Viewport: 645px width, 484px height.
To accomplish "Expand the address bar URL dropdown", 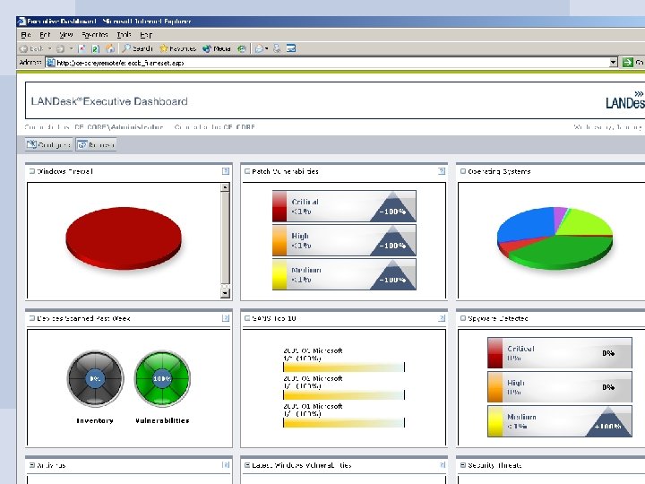I will tap(614, 63).
